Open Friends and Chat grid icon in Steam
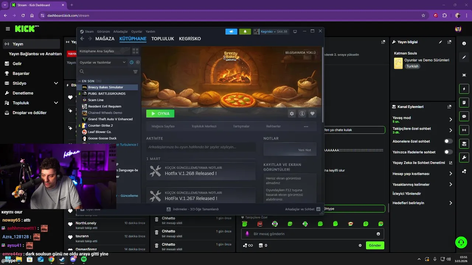 (x=318, y=209)
